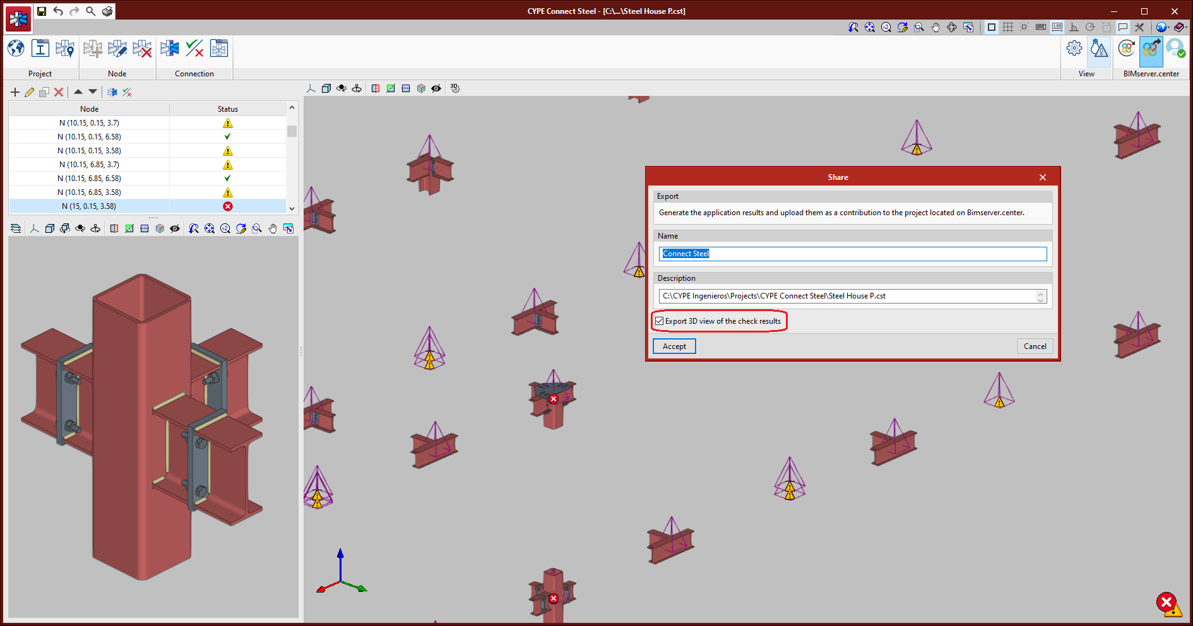Click the Add node icon in Node group
Viewport: 1193px width, 626px height.
pyautogui.click(x=93, y=49)
